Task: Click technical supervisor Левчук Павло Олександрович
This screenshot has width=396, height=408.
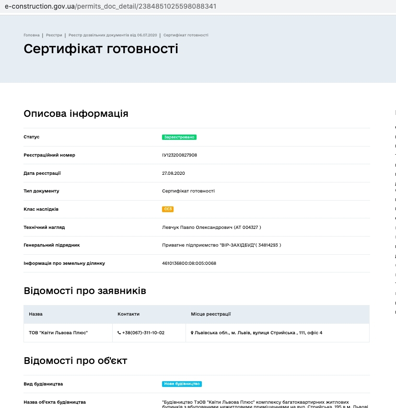Action: pos(211,227)
